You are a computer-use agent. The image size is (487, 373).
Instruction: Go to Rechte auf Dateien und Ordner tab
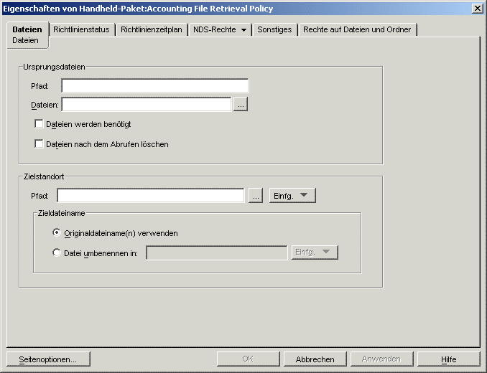coord(357,29)
